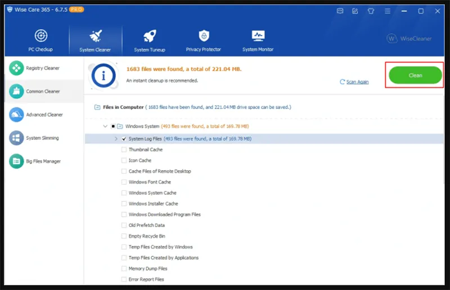The width and height of the screenshot is (450, 290).
Task: Click the Big Files Manager icon
Action: [x=16, y=161]
